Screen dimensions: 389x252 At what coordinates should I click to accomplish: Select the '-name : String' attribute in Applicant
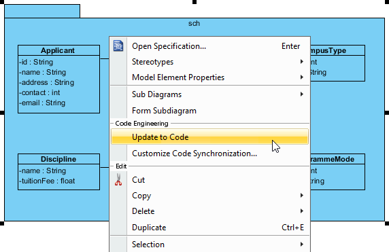tap(43, 72)
